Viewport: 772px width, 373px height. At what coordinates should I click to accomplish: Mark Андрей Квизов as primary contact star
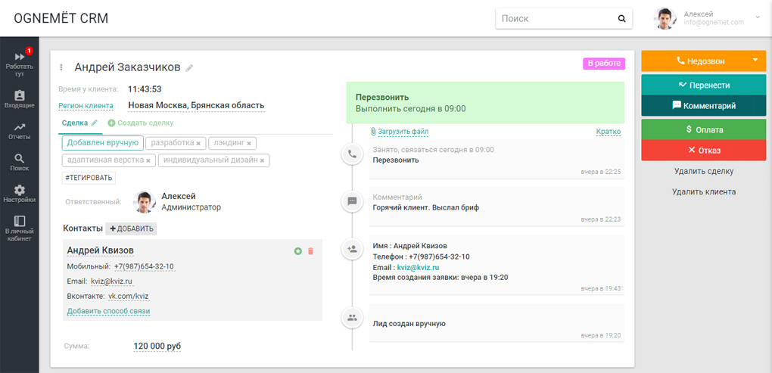point(298,251)
